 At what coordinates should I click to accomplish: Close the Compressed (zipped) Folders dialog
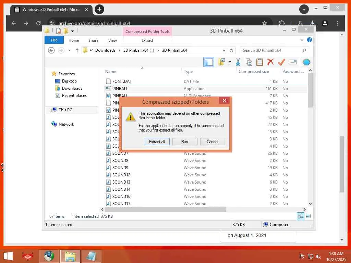coord(224,101)
